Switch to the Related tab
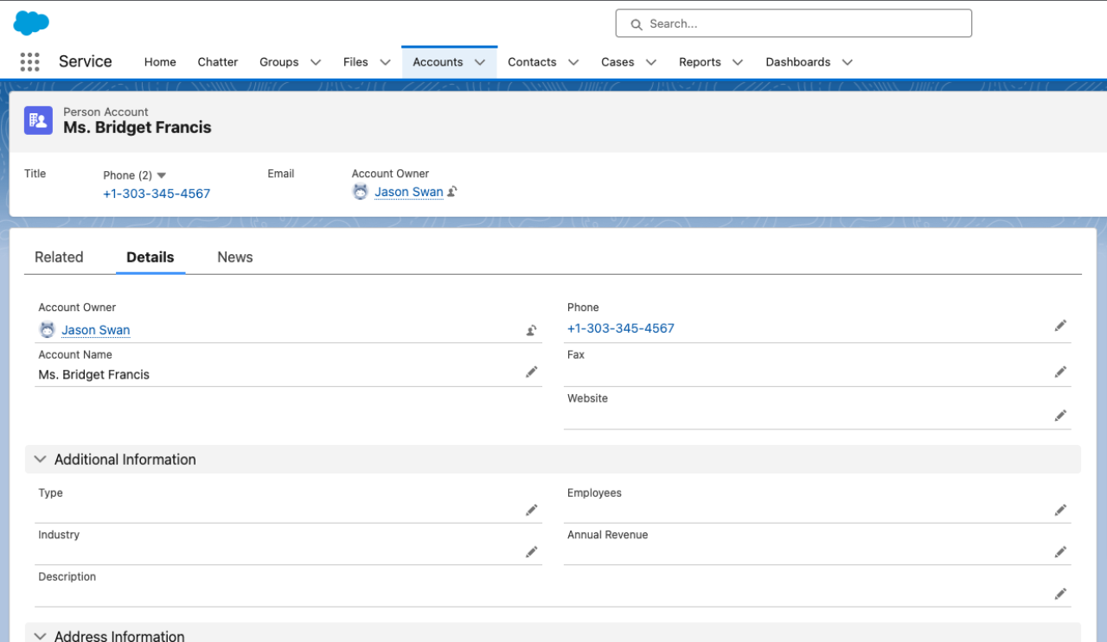 [x=59, y=257]
